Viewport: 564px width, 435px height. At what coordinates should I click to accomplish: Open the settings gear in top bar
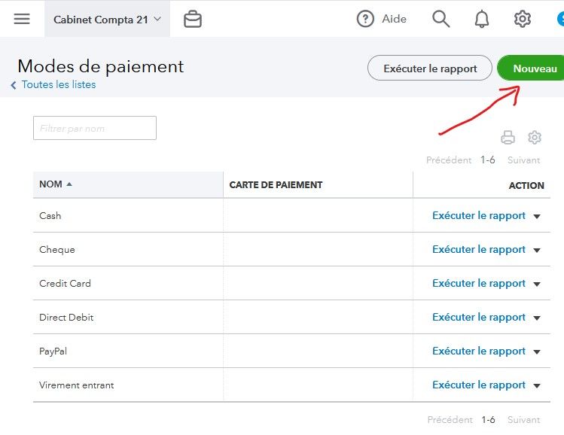pyautogui.click(x=523, y=20)
